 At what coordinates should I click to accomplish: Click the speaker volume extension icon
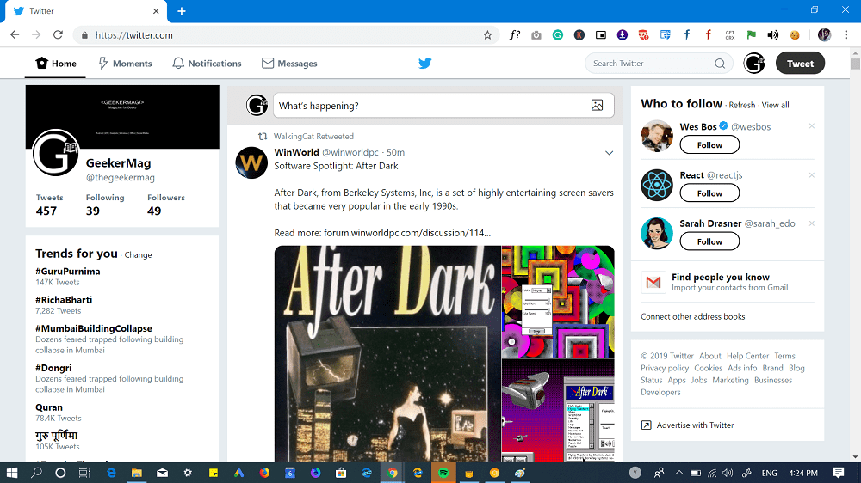(772, 35)
